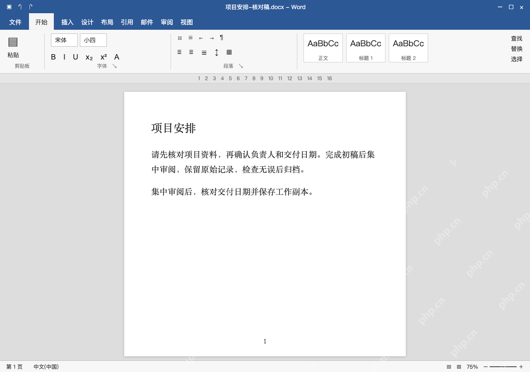This screenshot has width=530, height=372.
Task: Click the table grid borders icon
Action: (x=229, y=52)
